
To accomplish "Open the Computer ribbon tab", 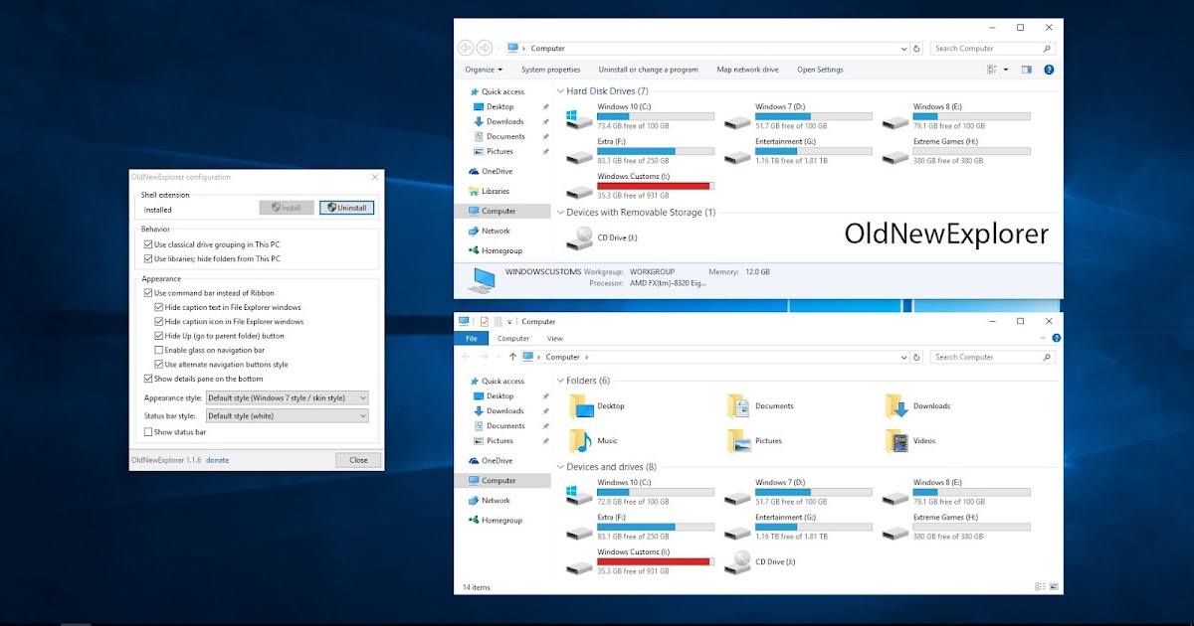I will click(x=513, y=339).
